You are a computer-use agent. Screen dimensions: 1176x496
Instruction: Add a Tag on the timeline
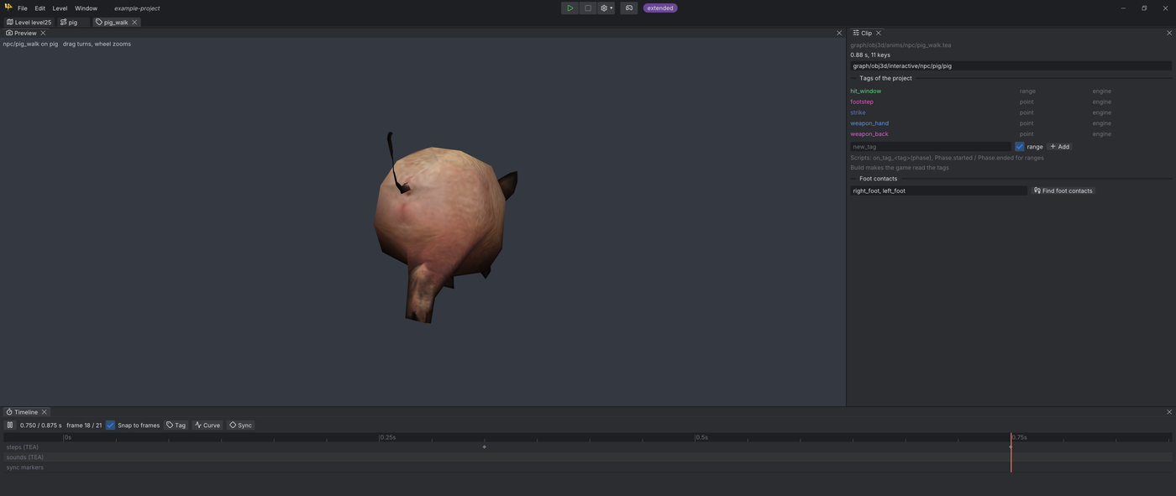tap(176, 426)
